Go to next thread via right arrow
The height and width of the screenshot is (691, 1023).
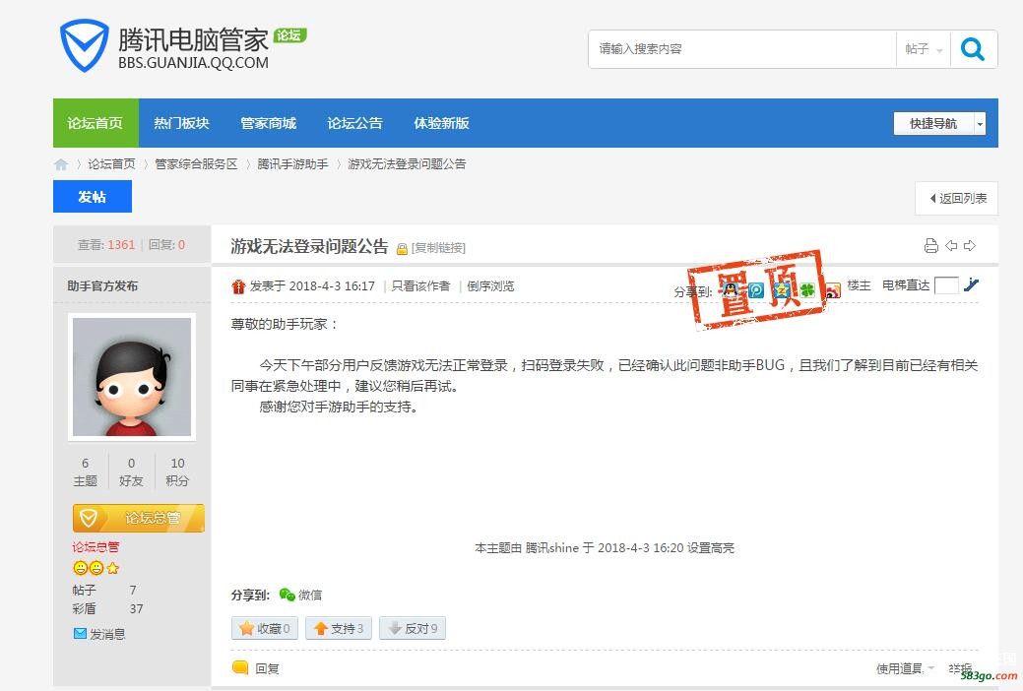click(x=970, y=246)
